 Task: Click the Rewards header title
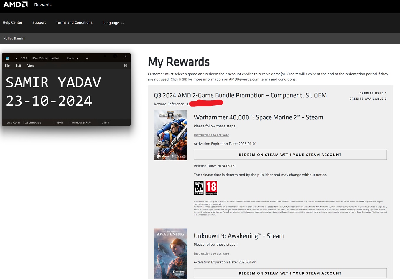pyautogui.click(x=43, y=5)
